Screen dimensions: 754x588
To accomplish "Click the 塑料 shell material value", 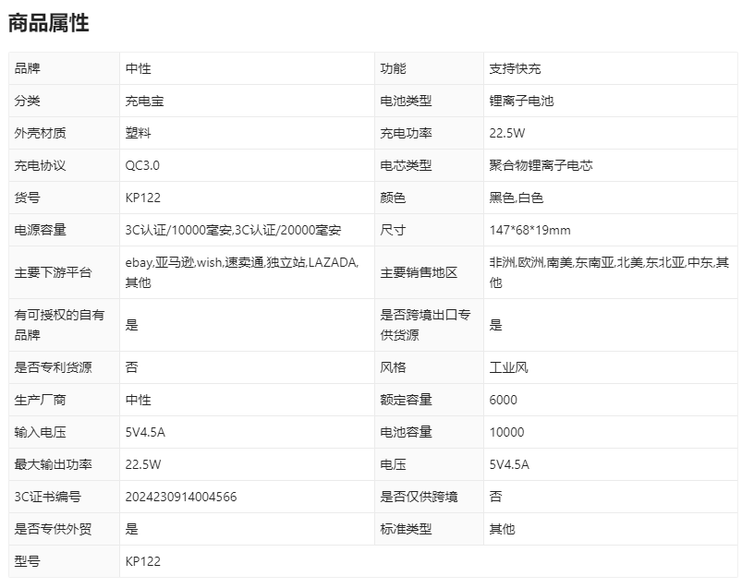I will click(138, 133).
